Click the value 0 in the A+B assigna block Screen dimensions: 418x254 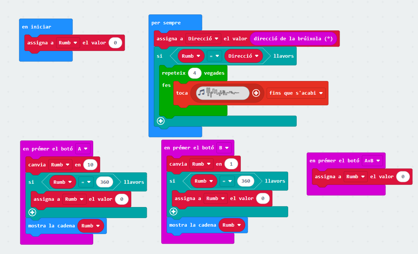click(403, 177)
